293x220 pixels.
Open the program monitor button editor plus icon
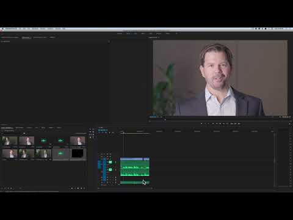click(289, 123)
